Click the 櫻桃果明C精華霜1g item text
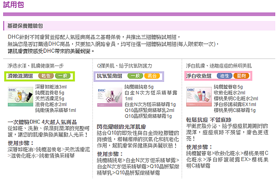This screenshot has height=179, width=278. point(234,110)
